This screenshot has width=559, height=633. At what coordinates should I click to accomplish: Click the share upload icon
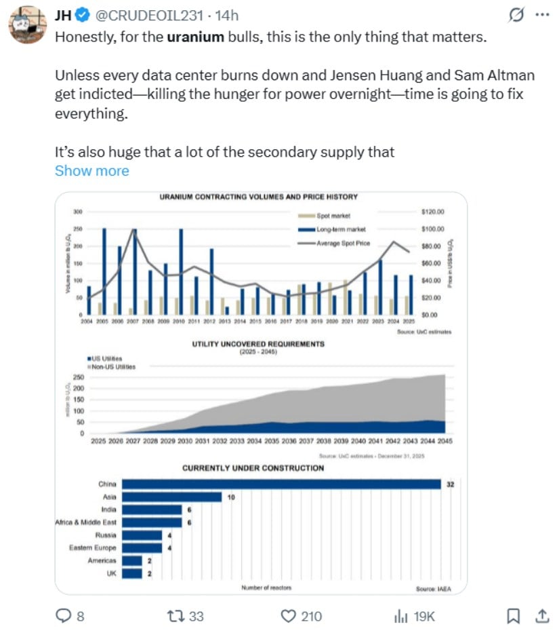coord(541,616)
